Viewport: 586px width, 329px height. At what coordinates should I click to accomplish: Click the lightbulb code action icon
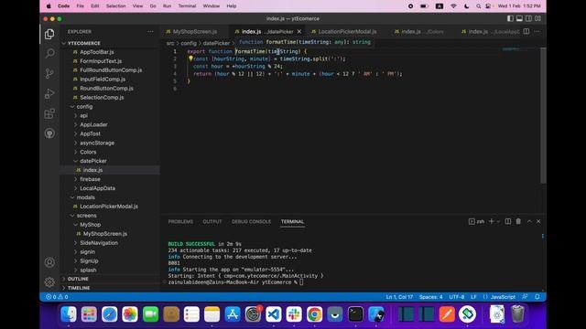[190, 58]
